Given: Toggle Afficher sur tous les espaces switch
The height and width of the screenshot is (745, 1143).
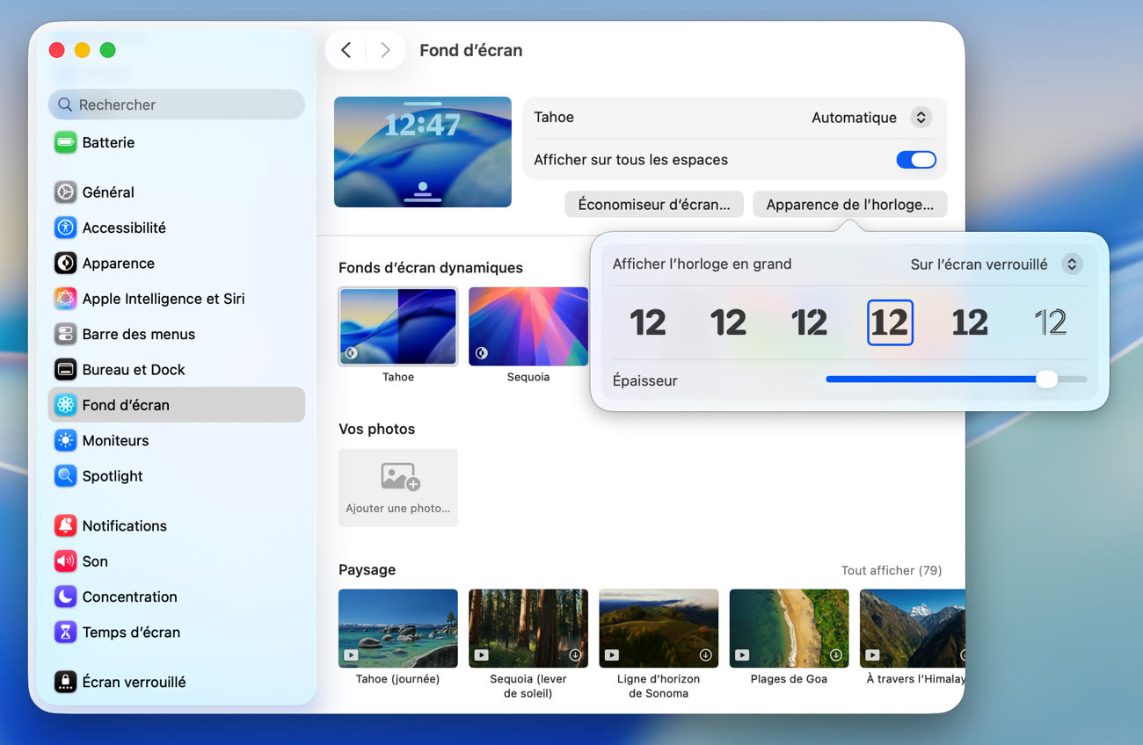Looking at the screenshot, I should click(x=915, y=160).
